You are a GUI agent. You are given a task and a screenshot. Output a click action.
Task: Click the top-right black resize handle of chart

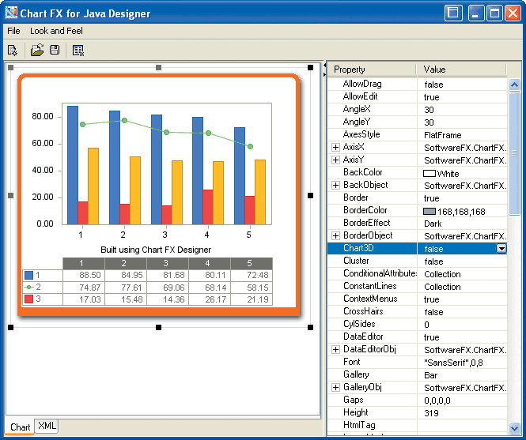click(311, 68)
